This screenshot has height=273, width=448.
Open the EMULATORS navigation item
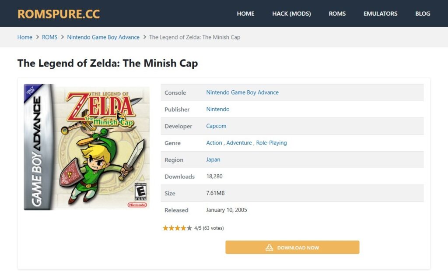click(x=380, y=14)
